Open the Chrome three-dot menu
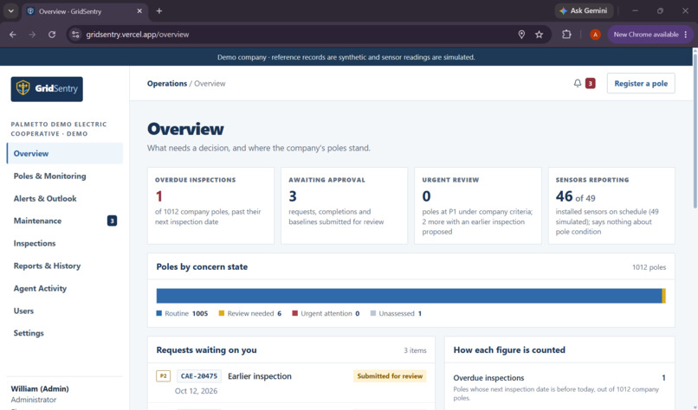This screenshot has height=410, width=698. point(686,35)
